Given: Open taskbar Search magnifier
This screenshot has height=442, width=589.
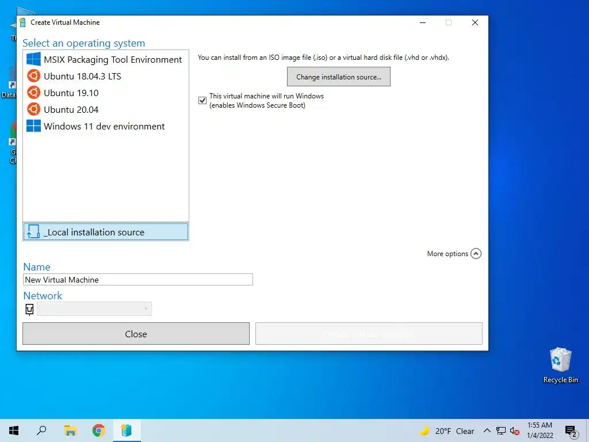Looking at the screenshot, I should coord(41,430).
